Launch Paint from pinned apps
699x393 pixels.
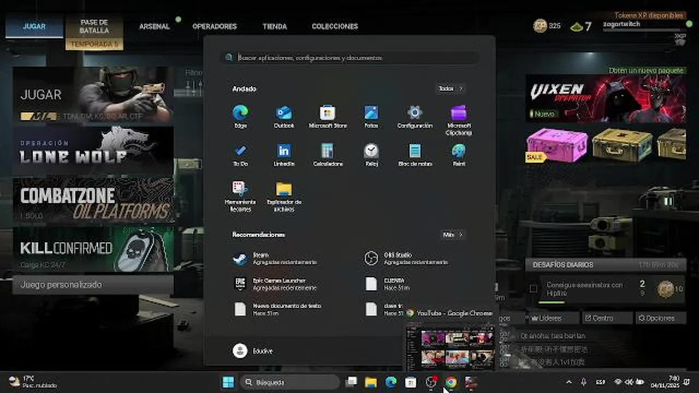point(459,154)
